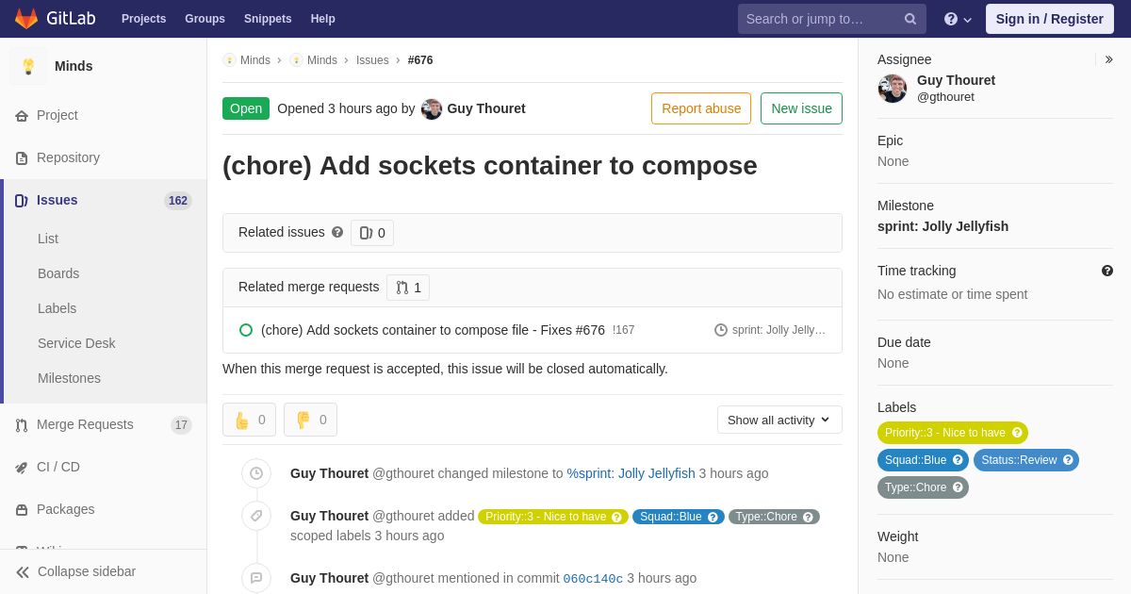This screenshot has width=1131, height=594.
Task: Click help icon on Squad::Blue sidebar label
Action: coord(958,460)
